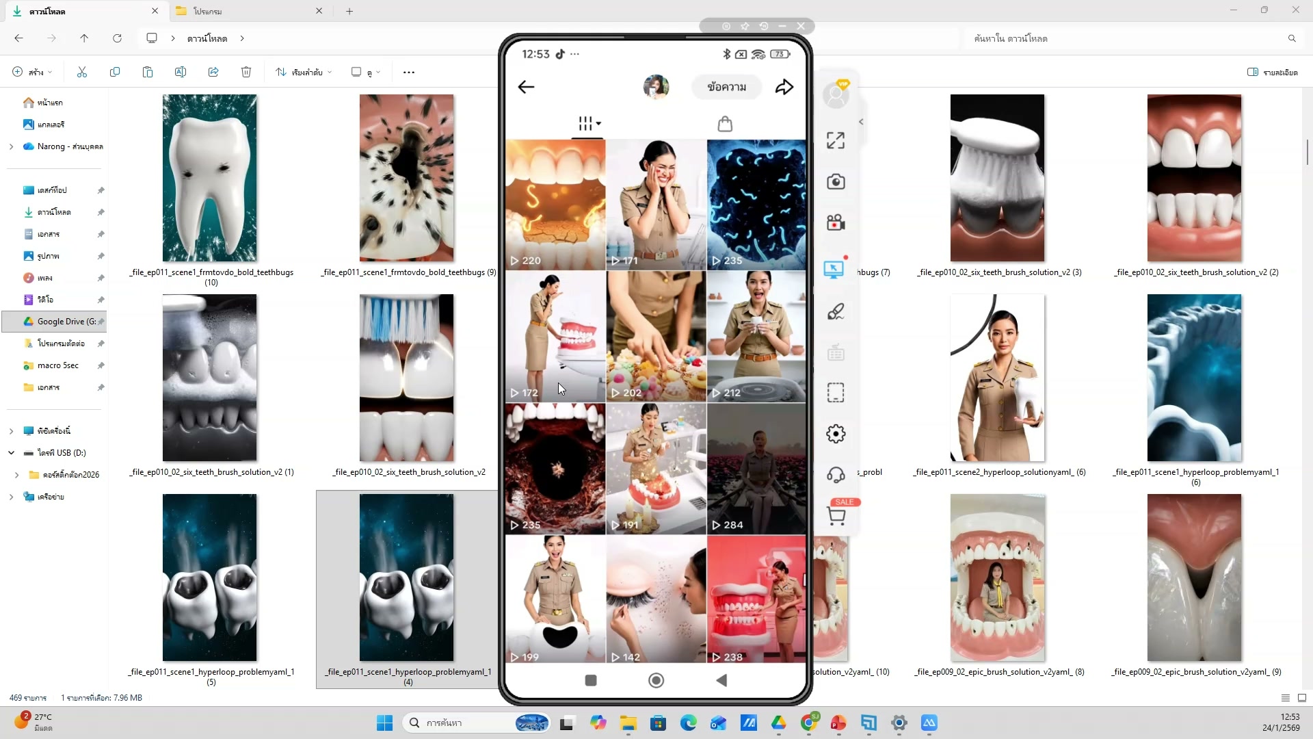1313x739 pixels.
Task: Click the phone share arrow icon
Action: [784, 87]
